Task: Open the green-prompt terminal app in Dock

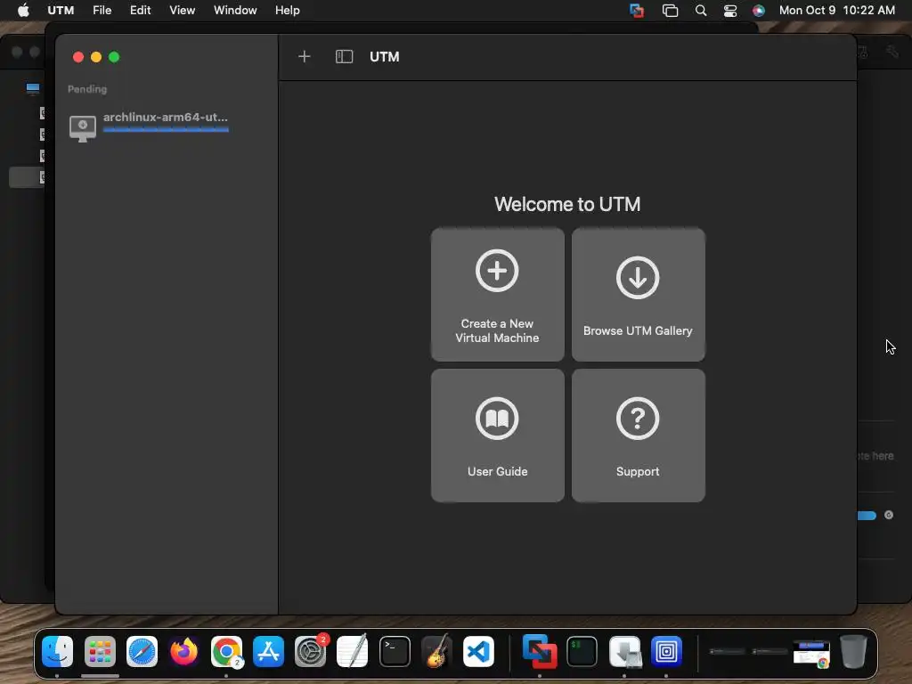Action: [582, 651]
